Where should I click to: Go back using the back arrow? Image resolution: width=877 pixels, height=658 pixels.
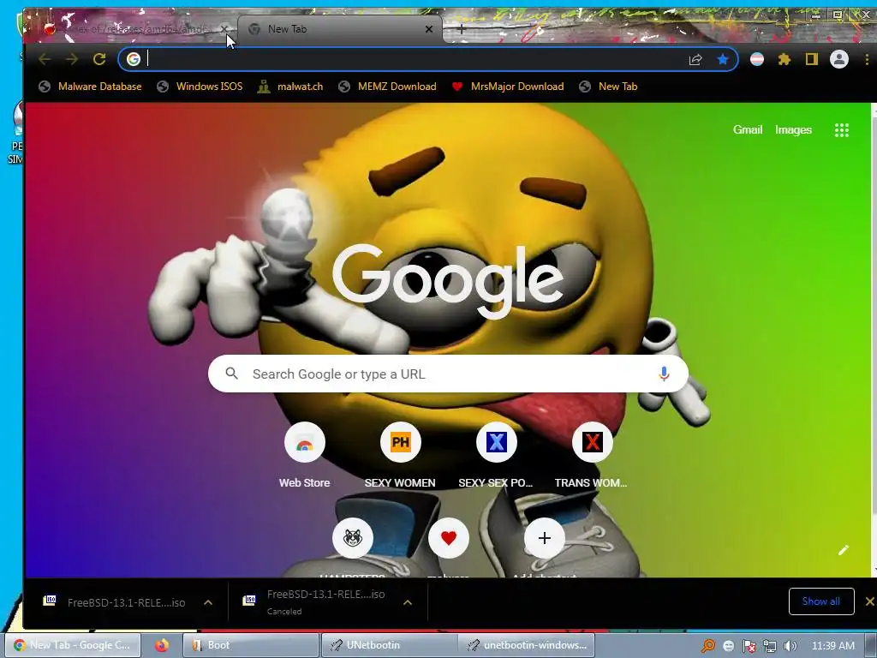coord(45,59)
